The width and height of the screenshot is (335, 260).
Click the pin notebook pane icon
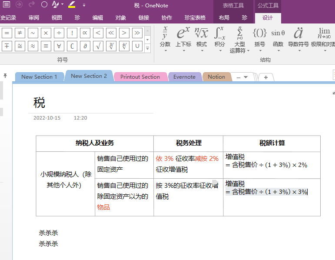5,76
